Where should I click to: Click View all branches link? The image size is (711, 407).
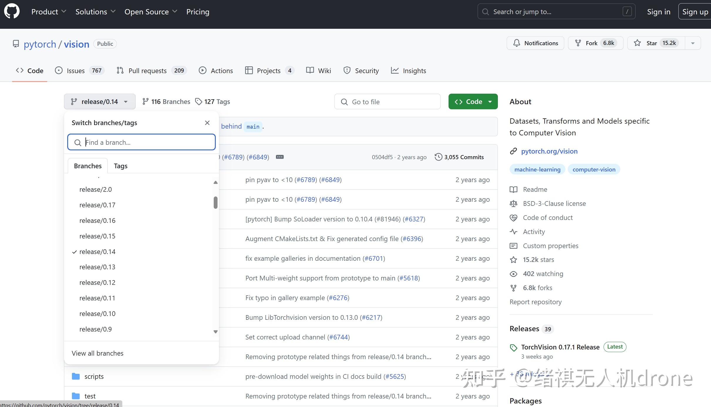tap(97, 353)
